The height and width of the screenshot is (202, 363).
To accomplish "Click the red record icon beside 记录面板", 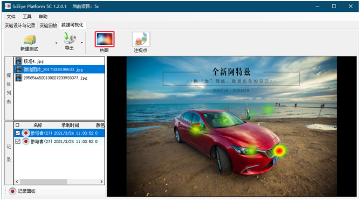I will [x=12, y=191].
